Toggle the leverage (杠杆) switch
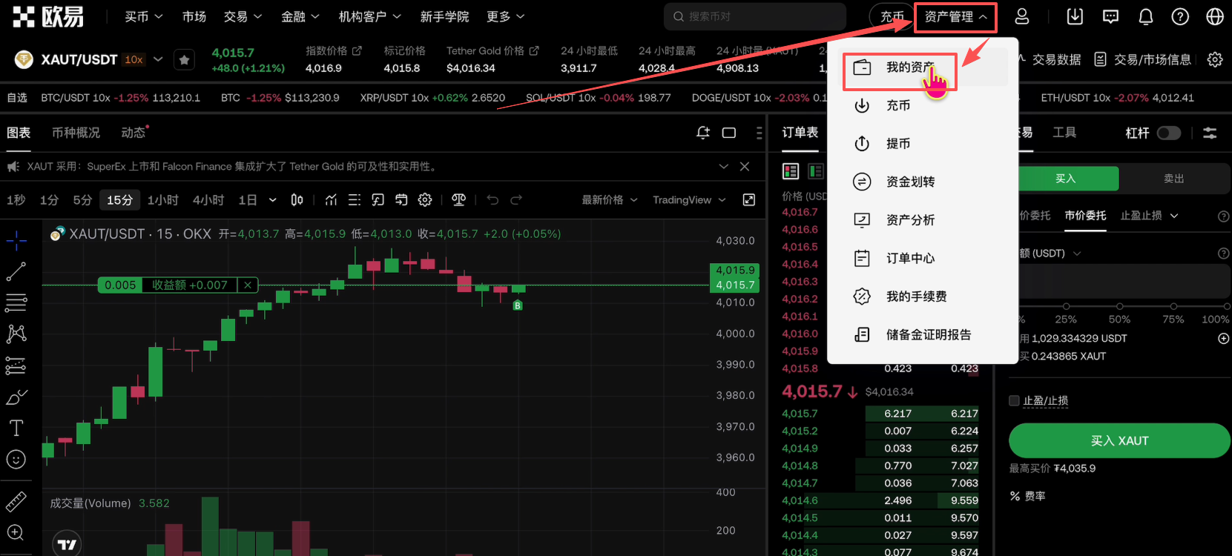The height and width of the screenshot is (556, 1232). coord(1168,133)
